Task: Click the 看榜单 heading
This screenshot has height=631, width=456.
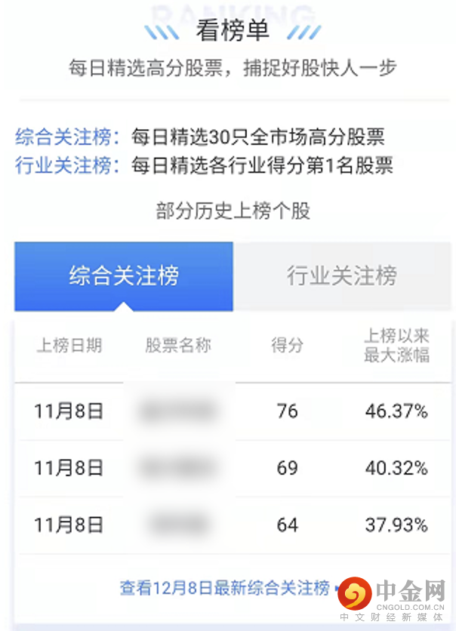Action: point(233,32)
